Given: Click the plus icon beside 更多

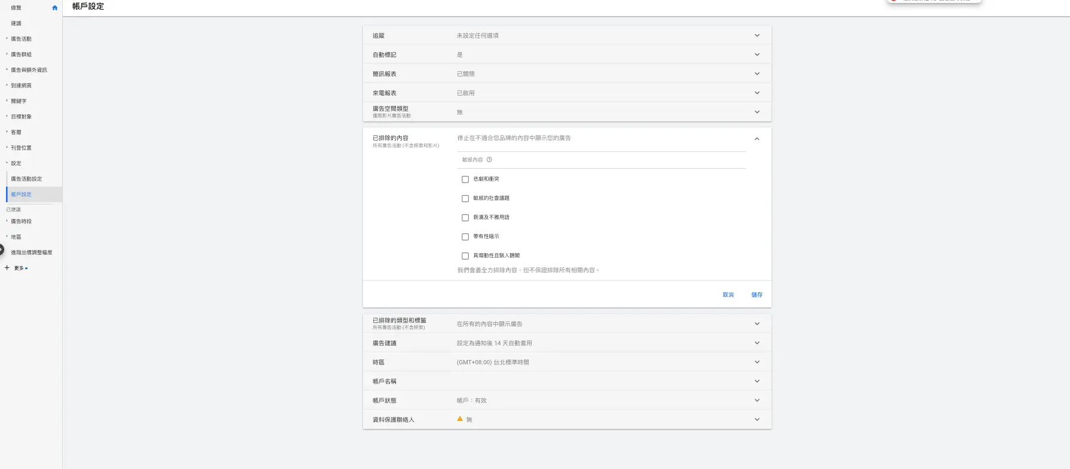Looking at the screenshot, I should (7, 268).
